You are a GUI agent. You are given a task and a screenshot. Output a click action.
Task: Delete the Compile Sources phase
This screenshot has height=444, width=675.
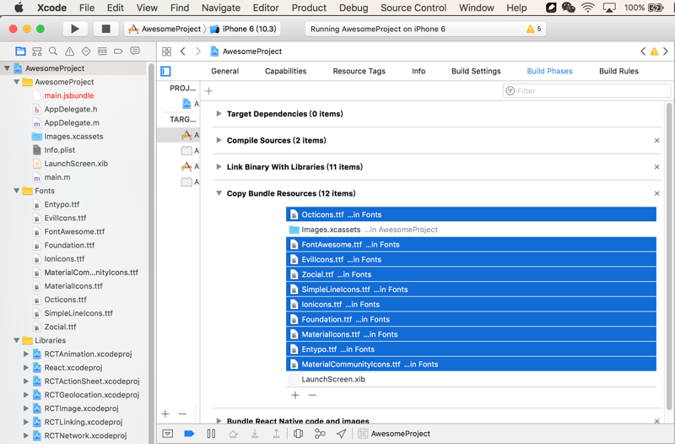(x=657, y=140)
